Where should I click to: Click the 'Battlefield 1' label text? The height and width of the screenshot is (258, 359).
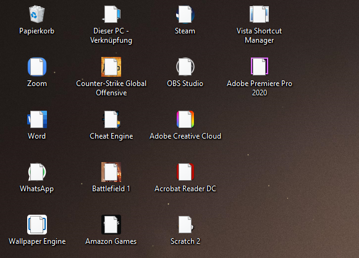coord(111,189)
